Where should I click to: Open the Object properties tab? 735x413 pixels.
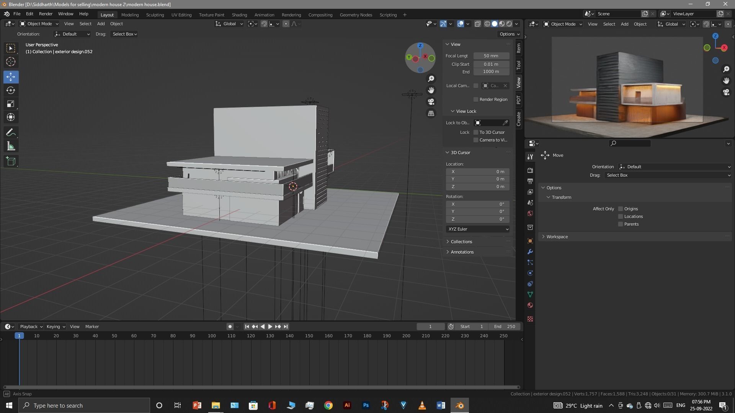[530, 241]
